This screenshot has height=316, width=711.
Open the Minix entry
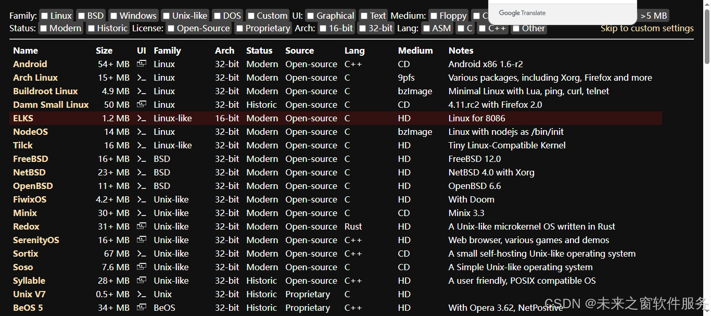25,213
